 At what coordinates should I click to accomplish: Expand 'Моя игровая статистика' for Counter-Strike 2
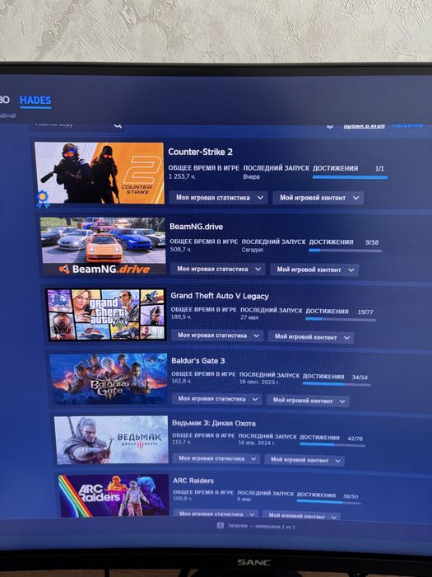(220, 198)
